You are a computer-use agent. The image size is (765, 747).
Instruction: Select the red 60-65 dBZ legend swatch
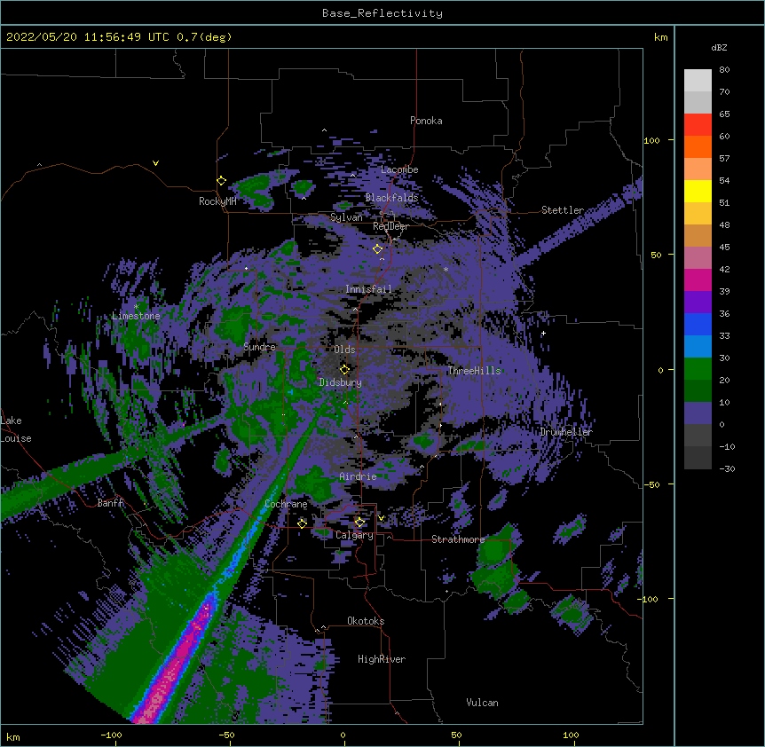[x=698, y=125]
